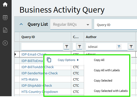Select the row indicator arrow for IDP-Email-Check
The image size is (137, 97).
15,54
